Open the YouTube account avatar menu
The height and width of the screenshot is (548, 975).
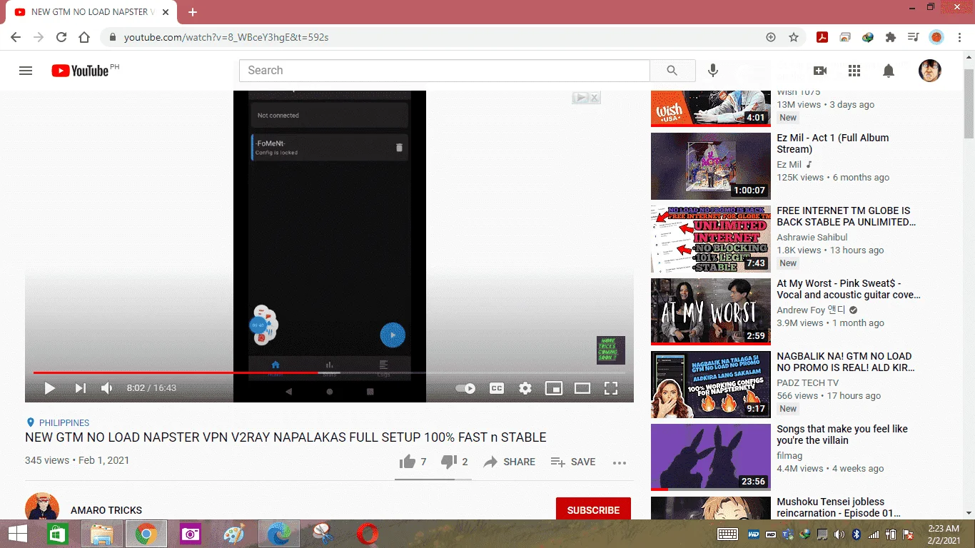tap(929, 71)
